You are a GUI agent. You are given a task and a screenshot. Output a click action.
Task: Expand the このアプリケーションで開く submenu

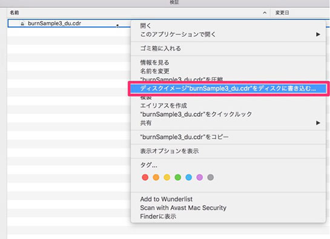228,34
